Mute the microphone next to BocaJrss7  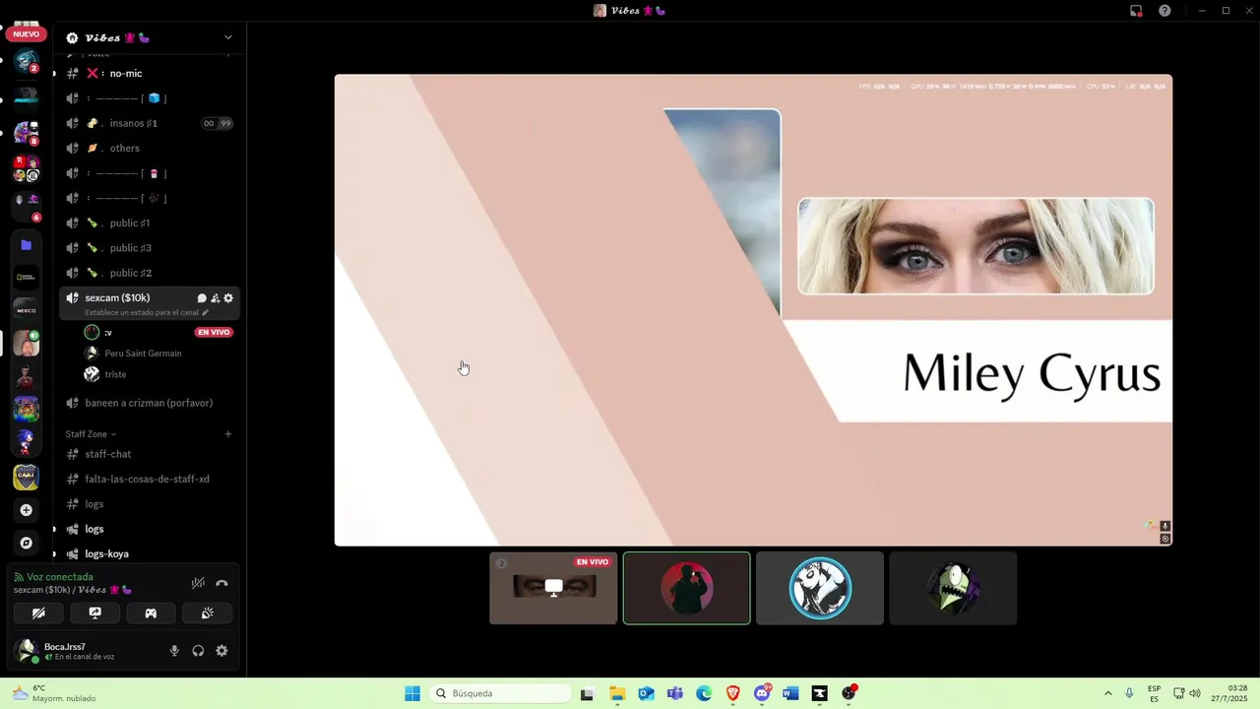(174, 651)
